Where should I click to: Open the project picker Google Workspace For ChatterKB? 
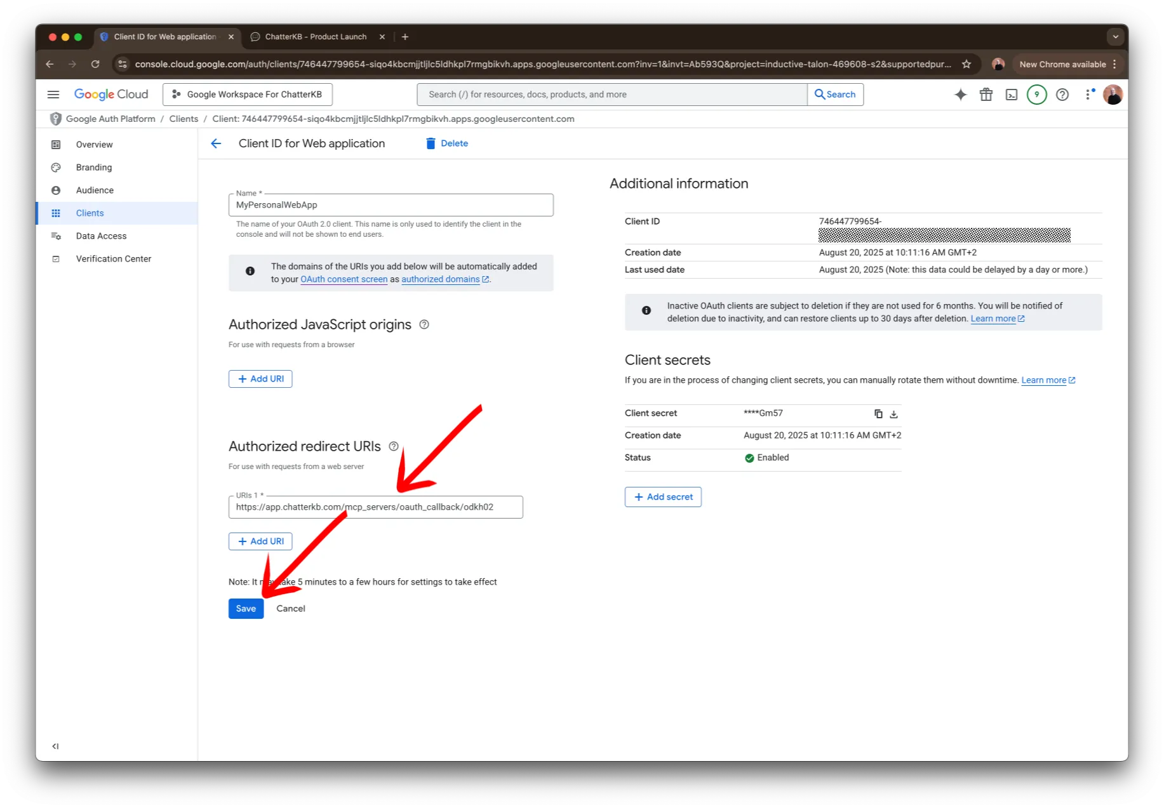pos(248,95)
